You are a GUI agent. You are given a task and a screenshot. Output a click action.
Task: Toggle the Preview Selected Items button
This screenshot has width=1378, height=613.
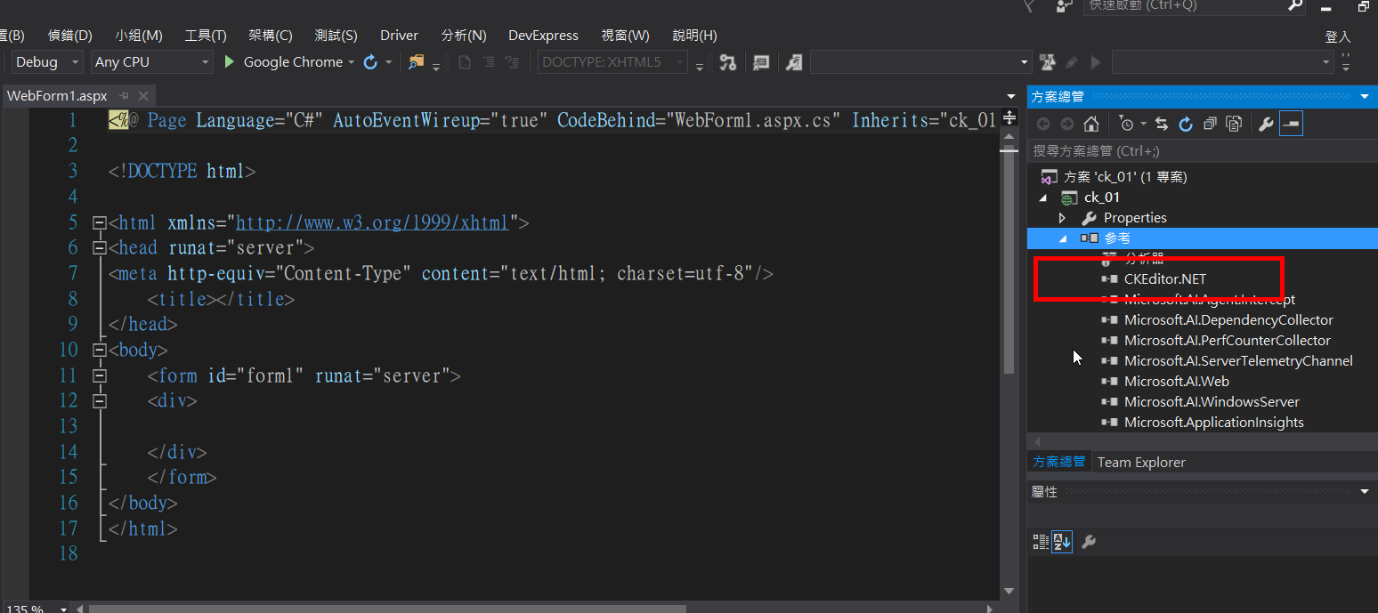[1291, 124]
